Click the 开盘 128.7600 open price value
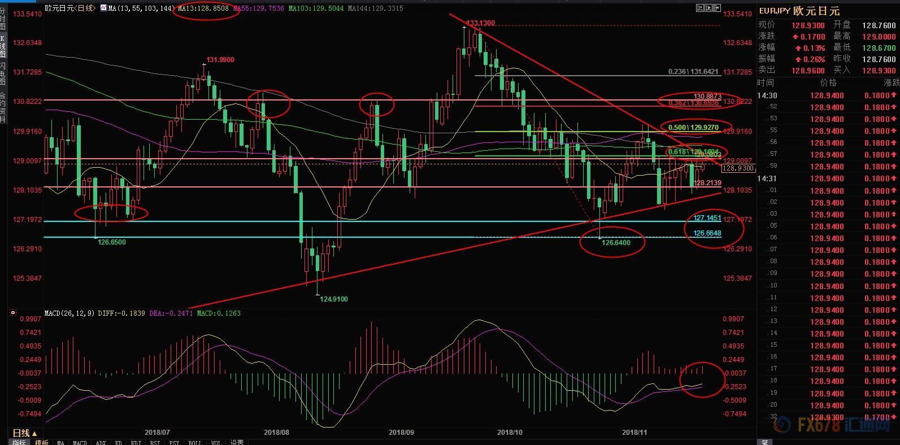 point(879,25)
